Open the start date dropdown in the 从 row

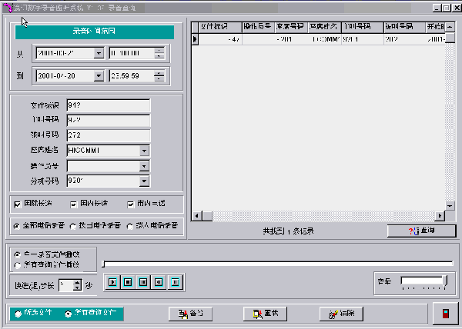[x=99, y=53]
